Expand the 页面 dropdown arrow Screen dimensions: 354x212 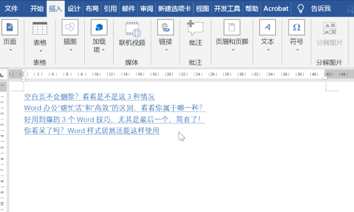click(11, 50)
